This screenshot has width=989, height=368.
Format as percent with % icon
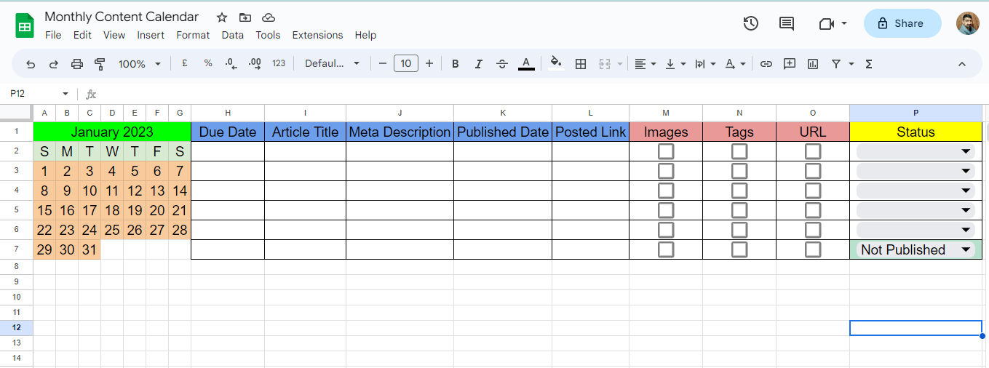(x=208, y=63)
